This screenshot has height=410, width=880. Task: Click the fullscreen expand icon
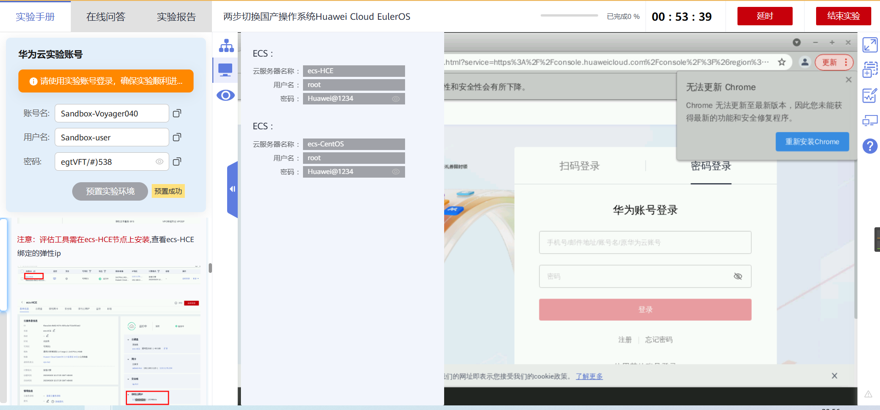coord(870,45)
